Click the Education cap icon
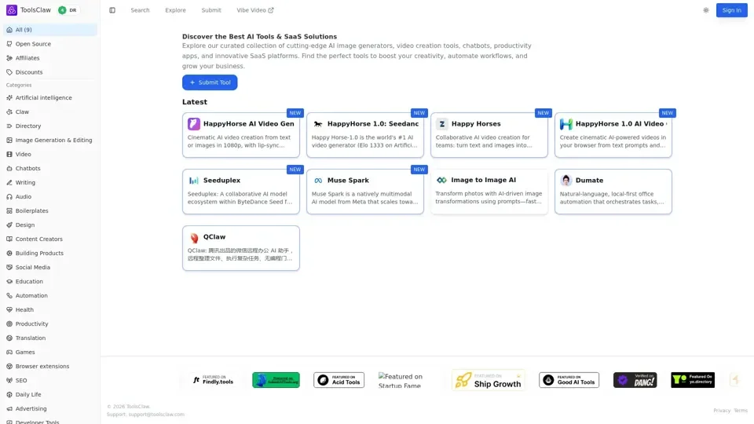Viewport: 754px width, 424px height. click(x=9, y=282)
